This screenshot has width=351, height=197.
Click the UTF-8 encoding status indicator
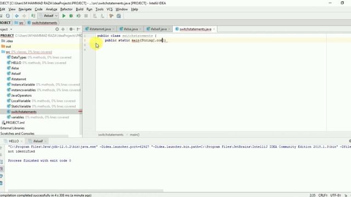(x=335, y=195)
